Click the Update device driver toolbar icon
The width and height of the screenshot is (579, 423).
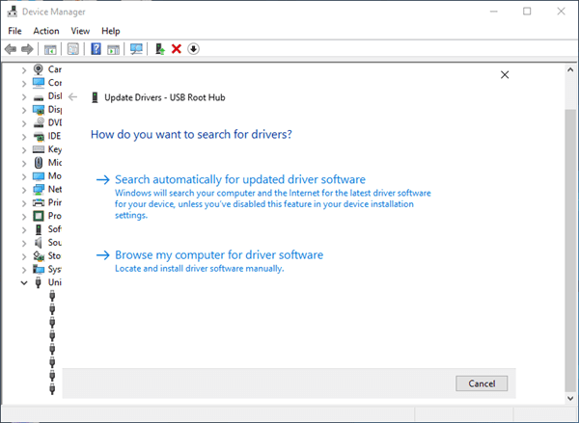(159, 49)
